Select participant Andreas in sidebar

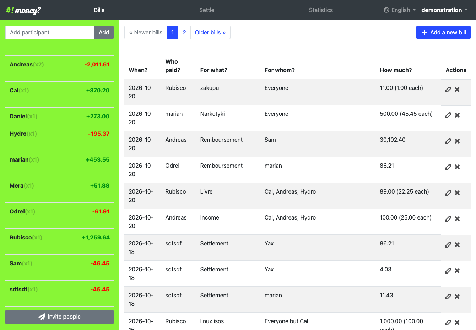21,64
